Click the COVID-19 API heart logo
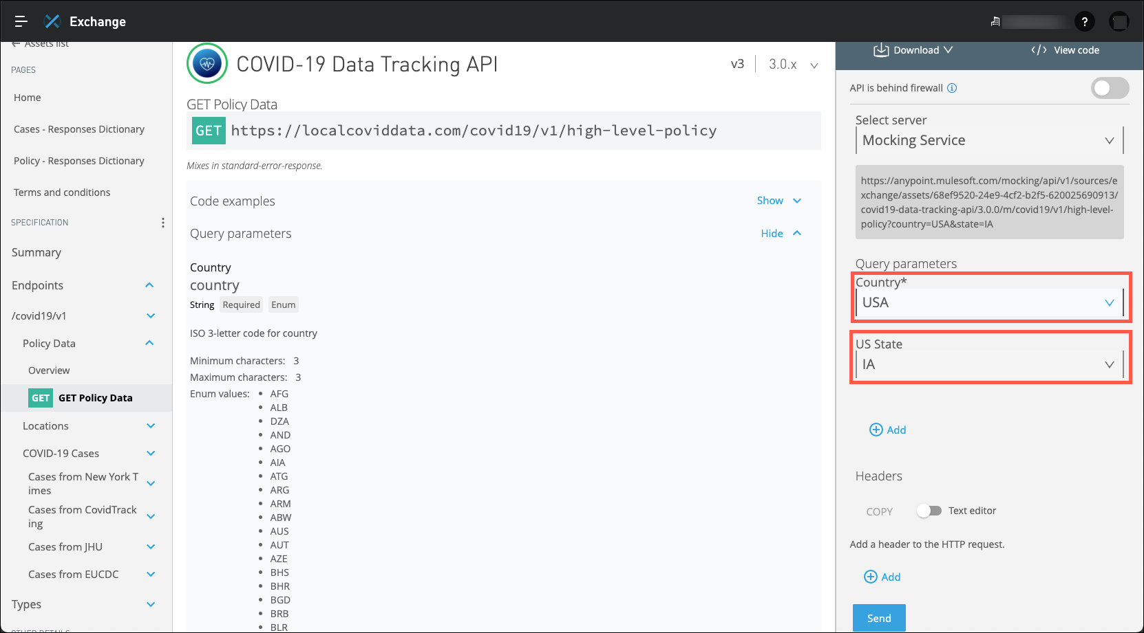 pyautogui.click(x=207, y=63)
